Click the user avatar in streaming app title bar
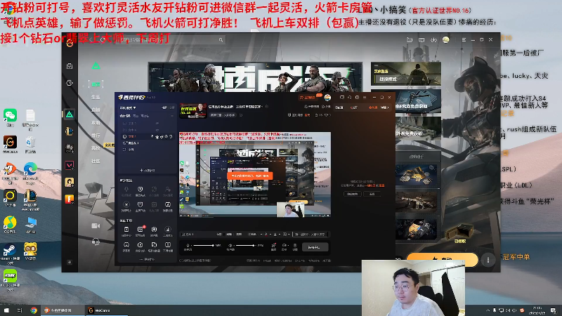The height and width of the screenshot is (316, 562). [327, 98]
